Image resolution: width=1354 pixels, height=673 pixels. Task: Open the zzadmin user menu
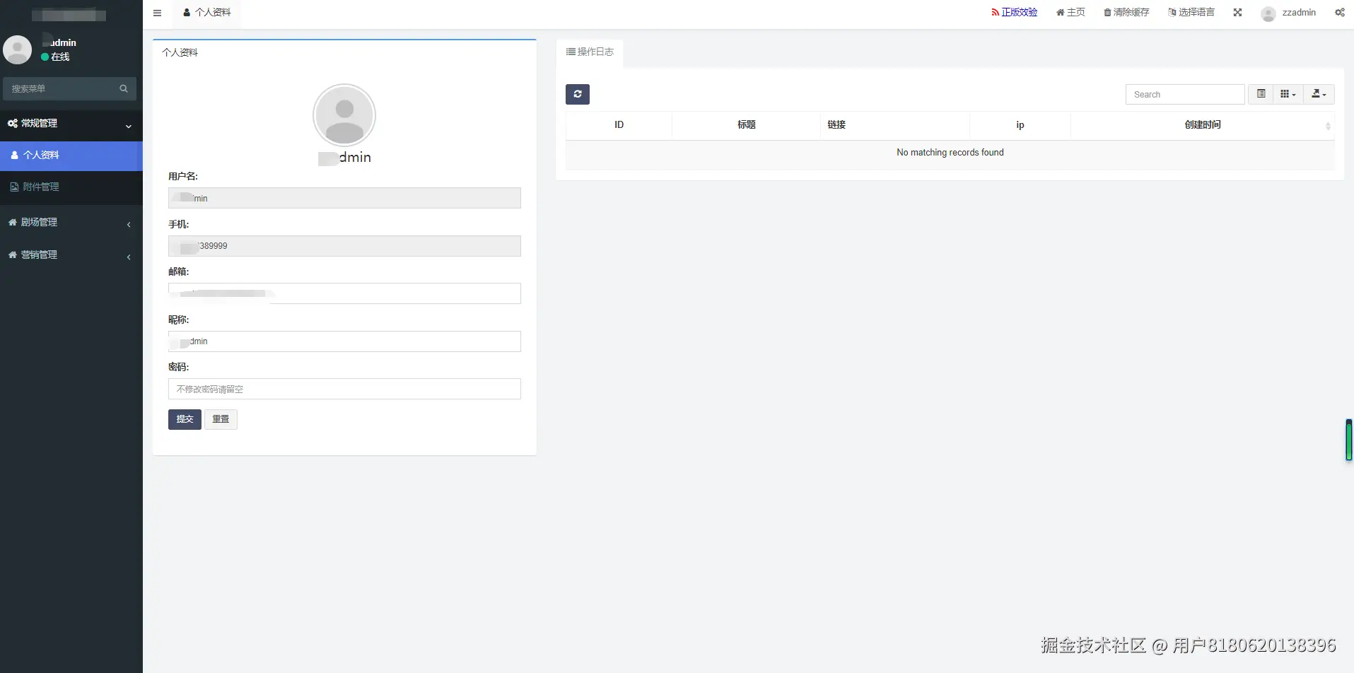[x=1288, y=13]
